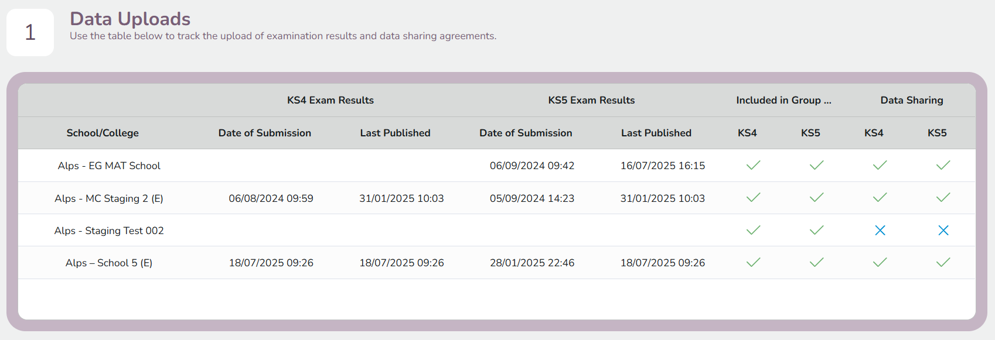Click Included KS5 checkmark for MC Staging 2 (E)
The height and width of the screenshot is (340, 995).
(x=816, y=198)
